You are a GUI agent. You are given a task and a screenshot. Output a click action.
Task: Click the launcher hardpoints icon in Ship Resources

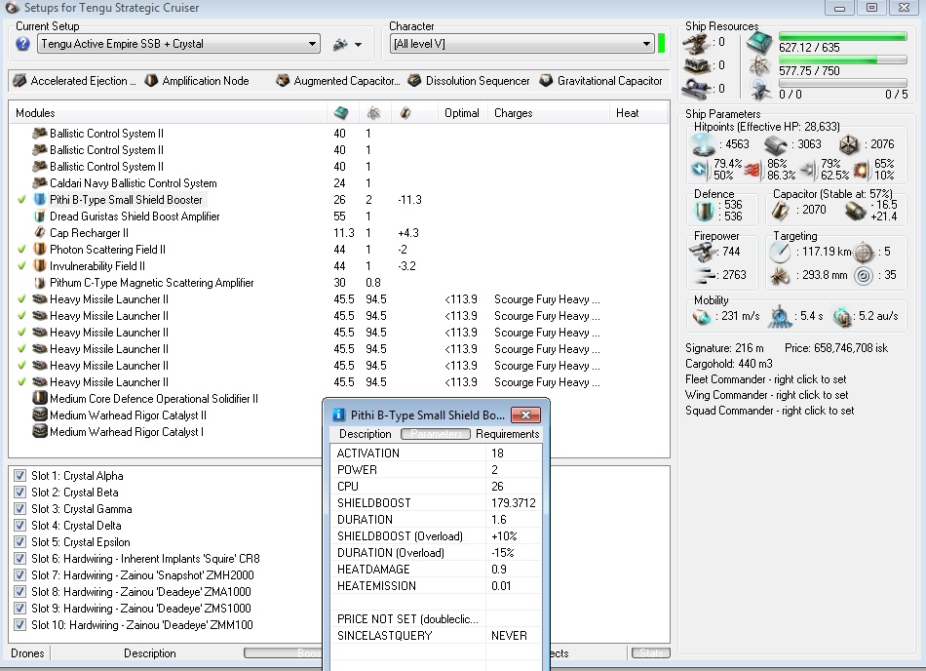696,65
